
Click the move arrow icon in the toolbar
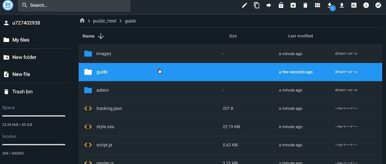(269, 5)
